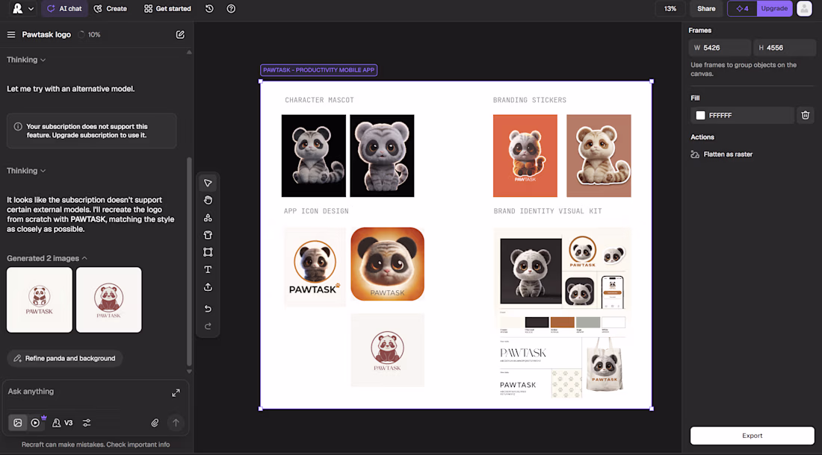The image size is (822, 455).
Task: Select frame label PAWTASK - PRODUCTIVITY MOBILE APP
Action: [x=319, y=69]
